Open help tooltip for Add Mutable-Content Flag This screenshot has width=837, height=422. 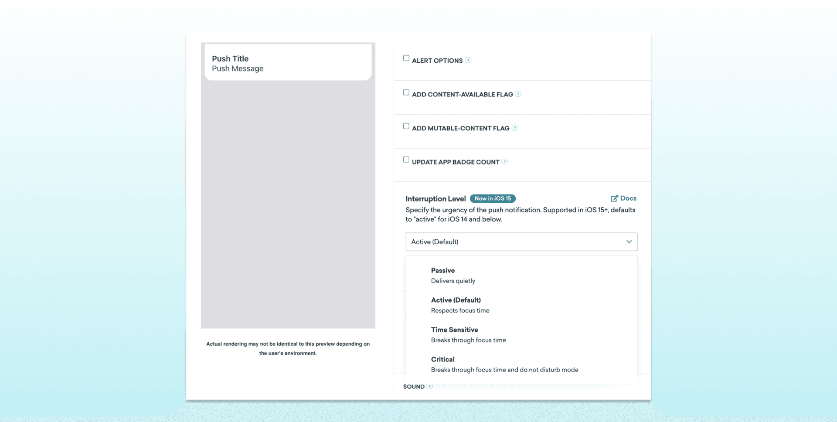(x=515, y=128)
